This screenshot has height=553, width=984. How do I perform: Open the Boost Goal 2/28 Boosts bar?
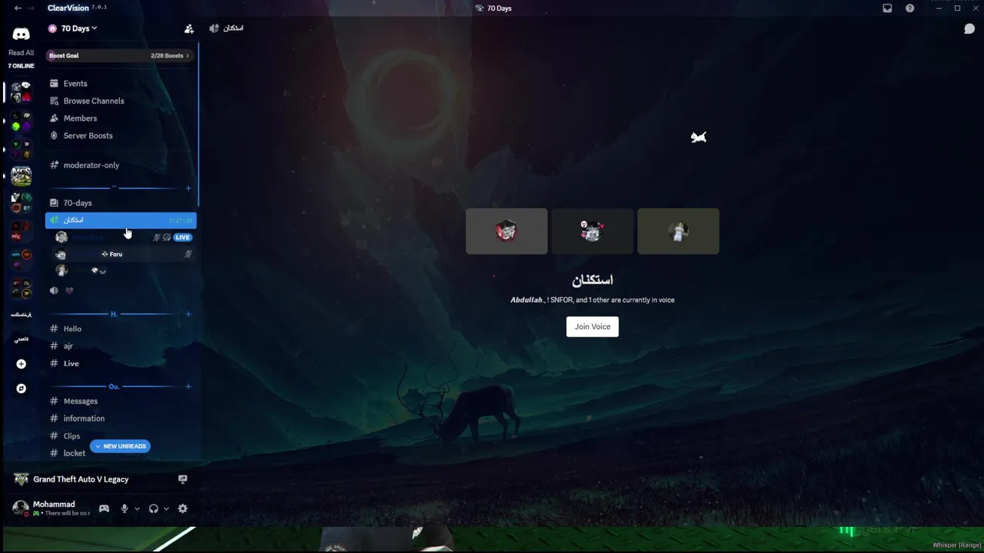point(119,55)
